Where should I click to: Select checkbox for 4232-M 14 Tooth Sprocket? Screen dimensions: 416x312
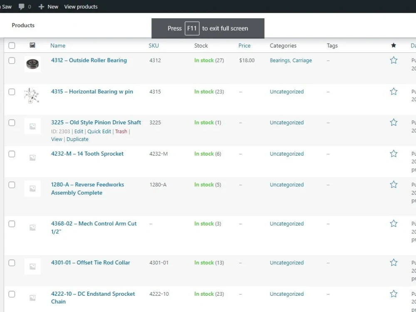click(12, 154)
